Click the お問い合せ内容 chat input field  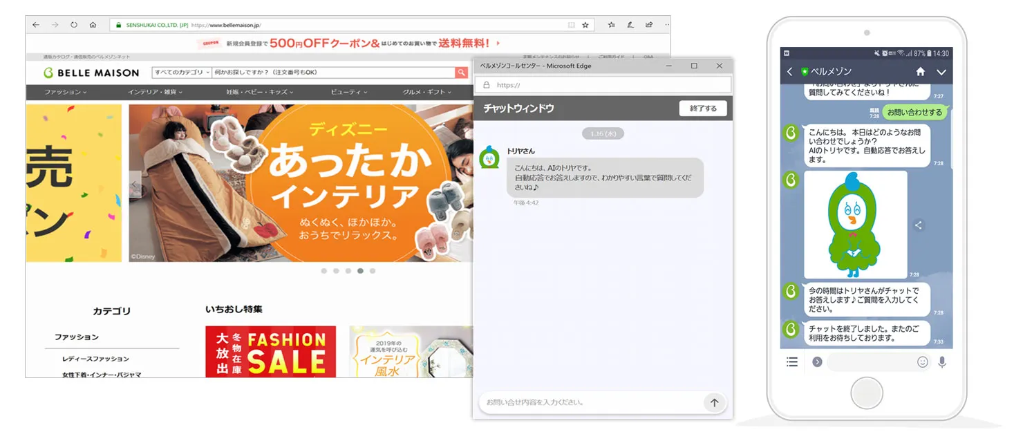click(591, 402)
